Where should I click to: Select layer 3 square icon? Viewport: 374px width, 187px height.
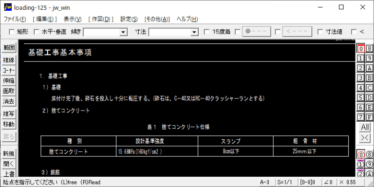(361, 78)
